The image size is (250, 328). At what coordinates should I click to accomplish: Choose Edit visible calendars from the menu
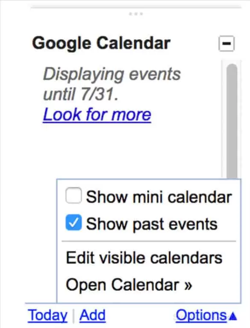click(x=144, y=258)
